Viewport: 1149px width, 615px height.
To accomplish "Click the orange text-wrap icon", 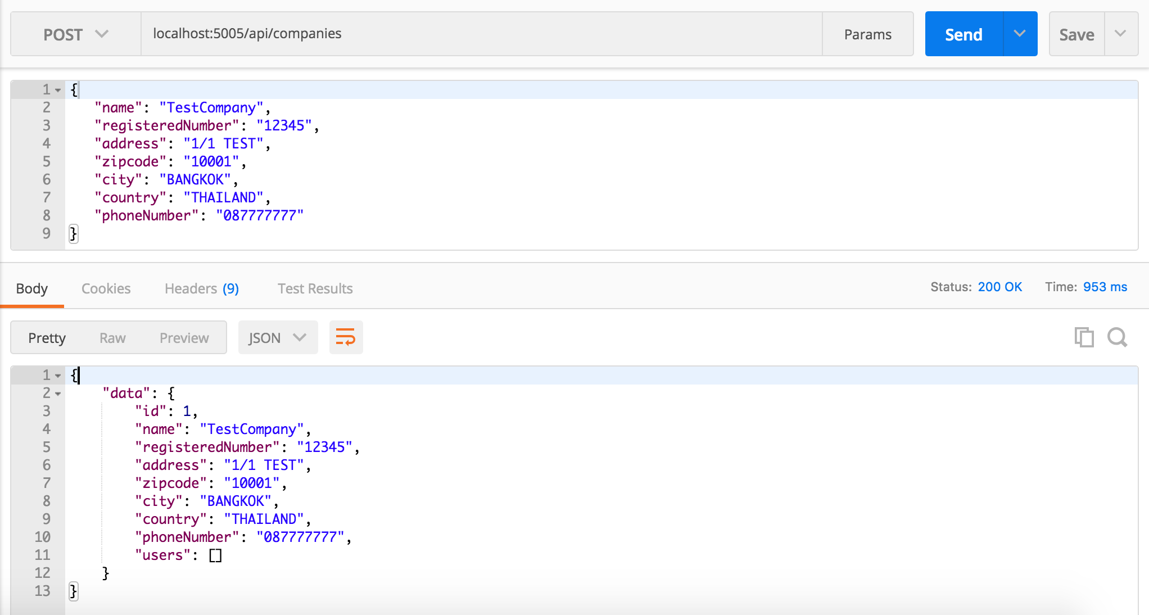I will pyautogui.click(x=346, y=337).
